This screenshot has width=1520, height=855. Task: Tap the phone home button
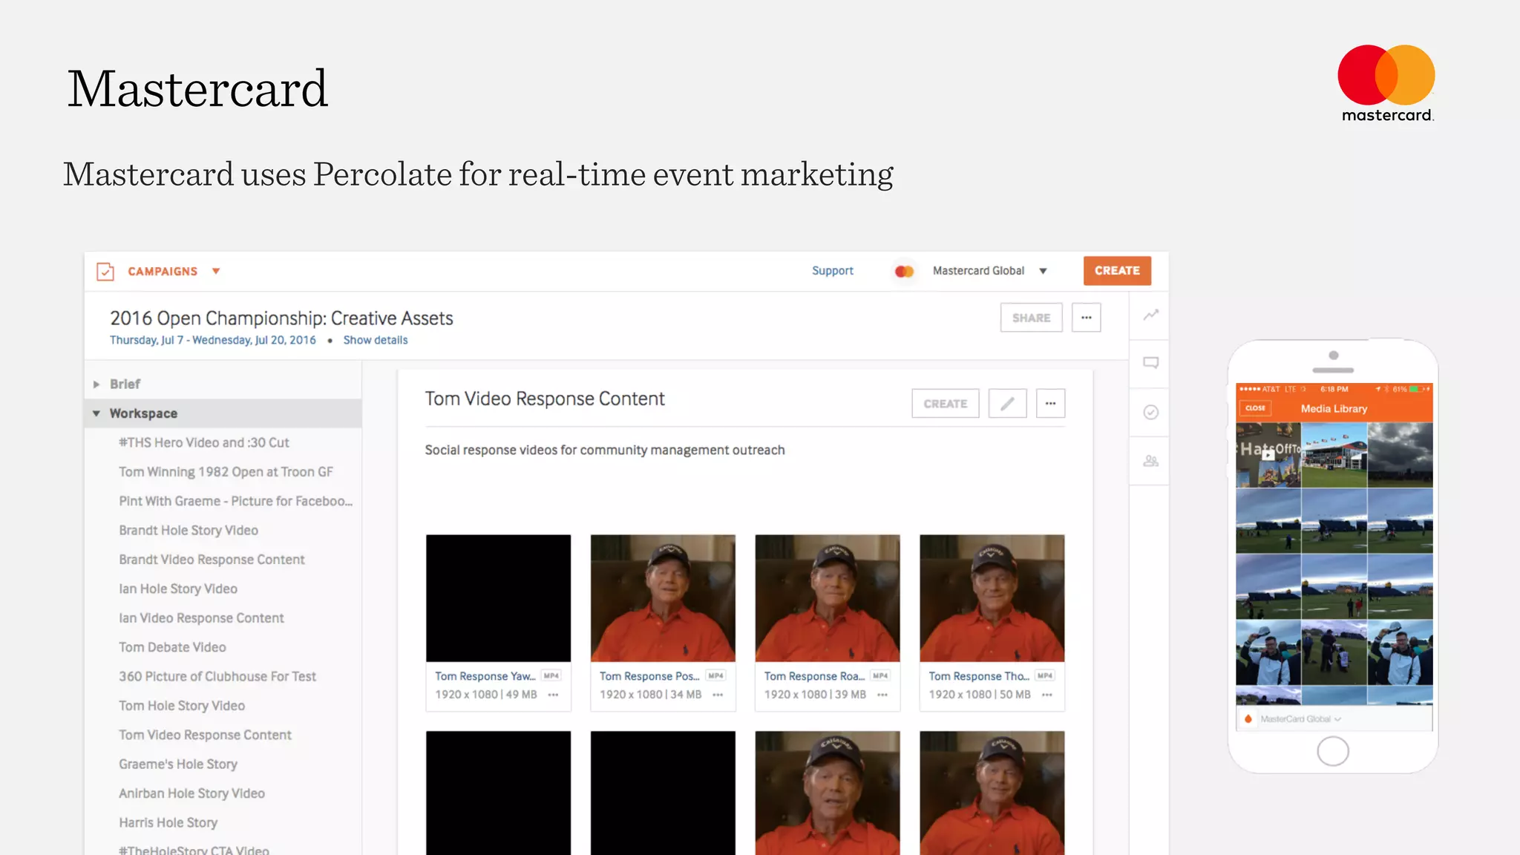click(x=1333, y=751)
